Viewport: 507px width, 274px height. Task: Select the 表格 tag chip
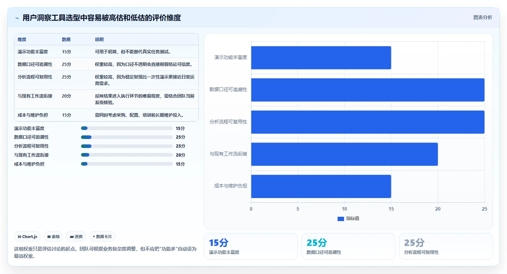(53, 237)
